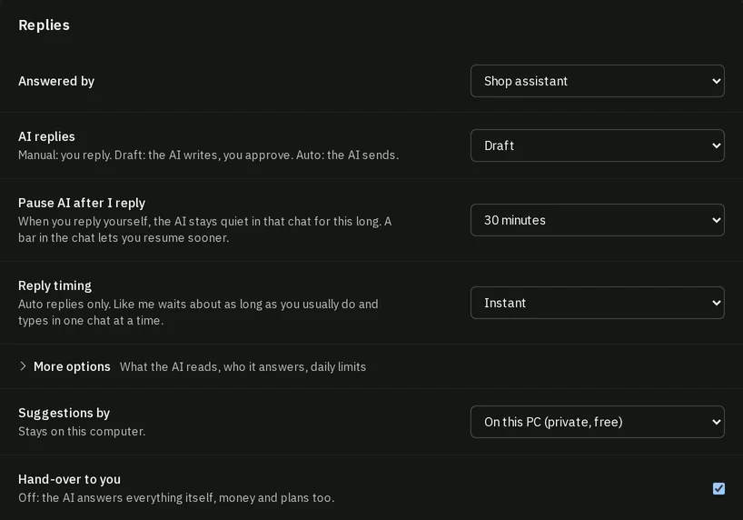Open the Suggestions by dropdown
743x520 pixels.
[x=597, y=422]
